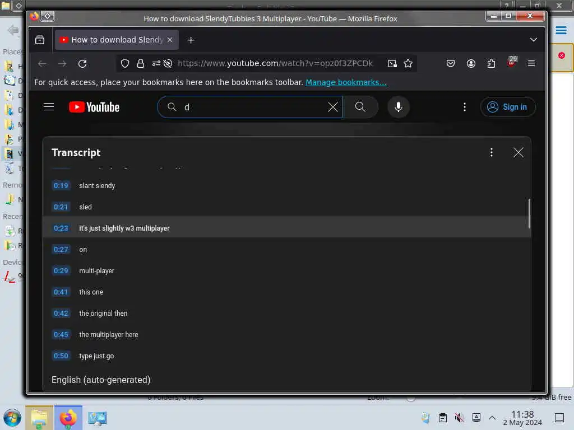Focus the YouTube URL address field
Image resolution: width=574 pixels, height=430 pixels.
(275, 64)
